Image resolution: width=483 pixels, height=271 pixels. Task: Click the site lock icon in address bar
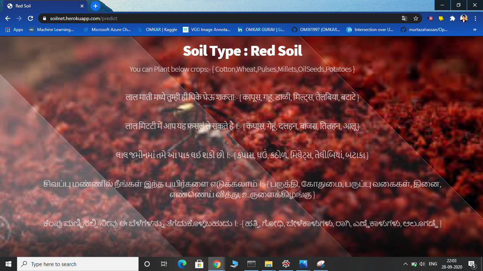click(45, 18)
